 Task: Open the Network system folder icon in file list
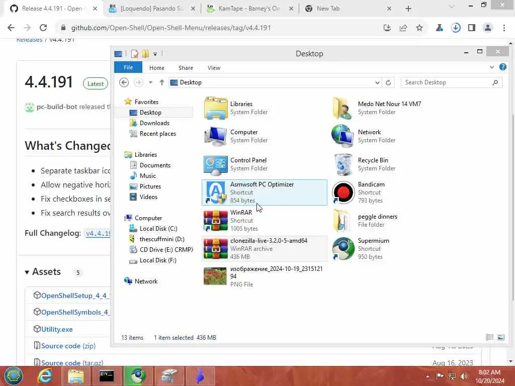click(x=342, y=136)
